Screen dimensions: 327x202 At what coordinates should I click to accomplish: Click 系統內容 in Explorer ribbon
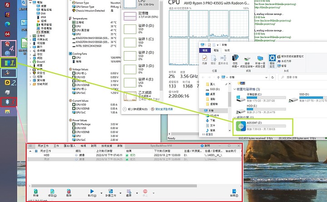point(284,61)
